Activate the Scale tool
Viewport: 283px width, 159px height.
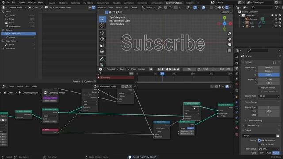pyautogui.click(x=102, y=45)
